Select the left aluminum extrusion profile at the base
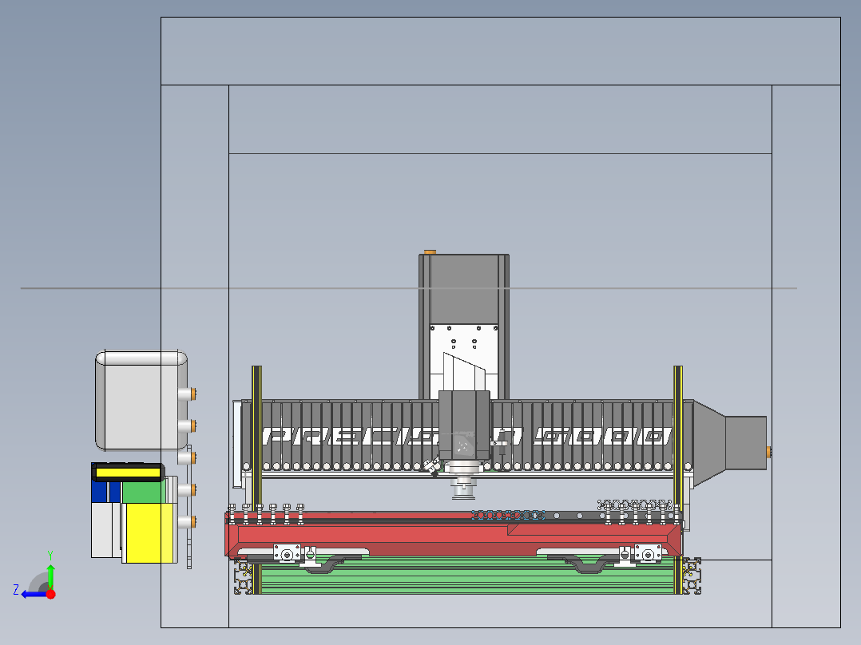Viewport: 861px width, 645px height. [x=244, y=576]
